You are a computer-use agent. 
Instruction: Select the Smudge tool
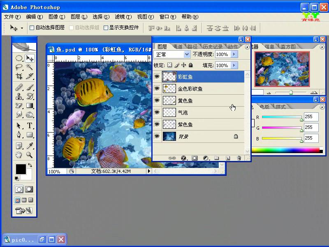tap(19, 114)
